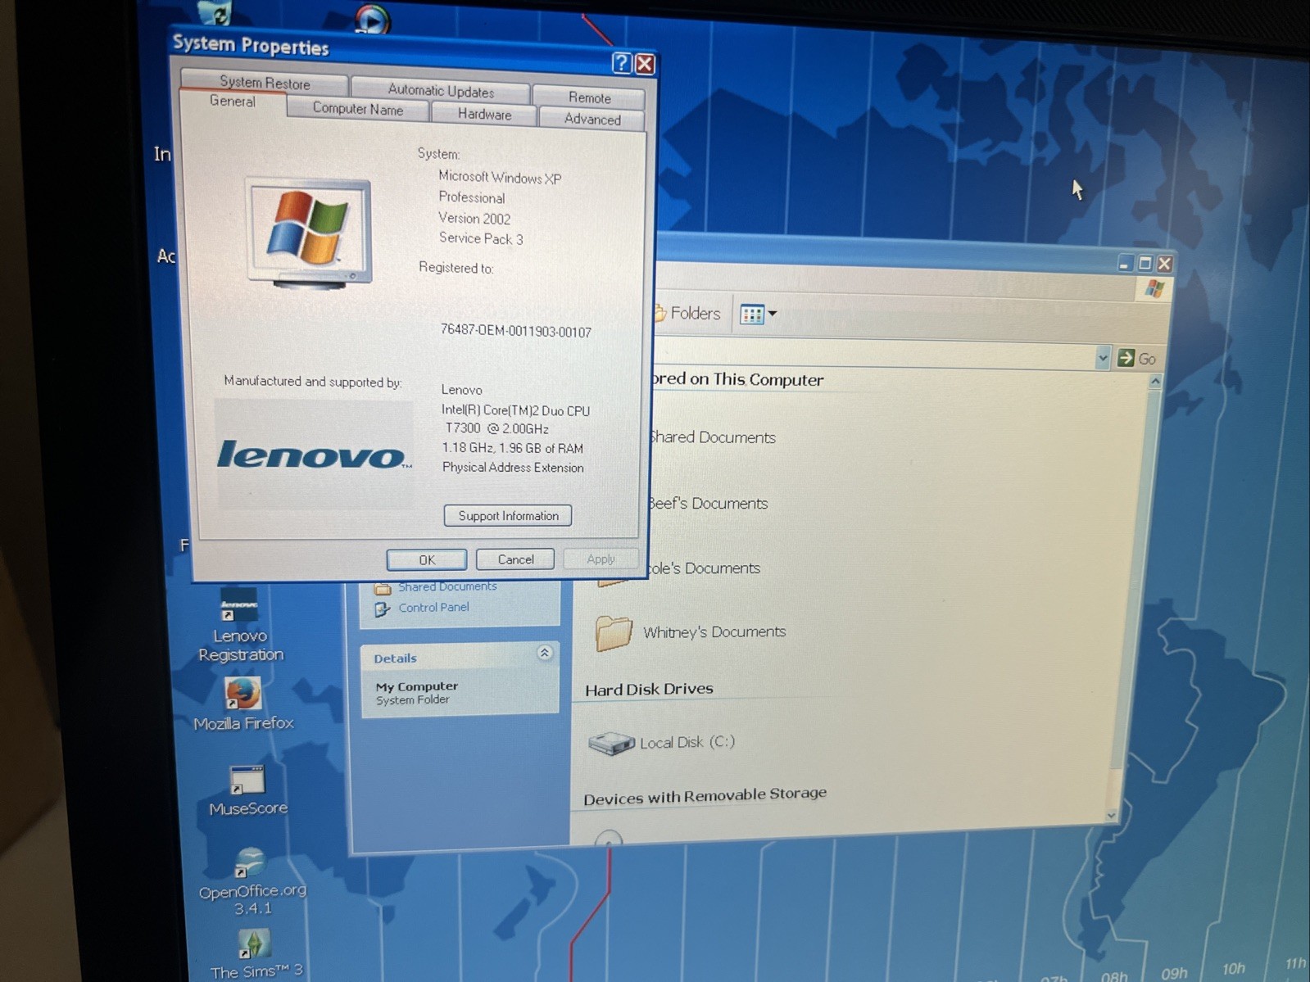Click scroll down arrow in My Computer
This screenshot has width=1310, height=982.
click(1111, 815)
